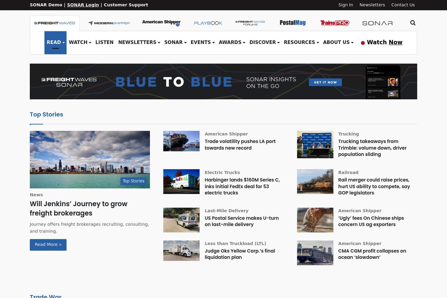This screenshot has width=447, height=298.
Task: Click the Last-Mile Delivery category label
Action: click(227, 211)
